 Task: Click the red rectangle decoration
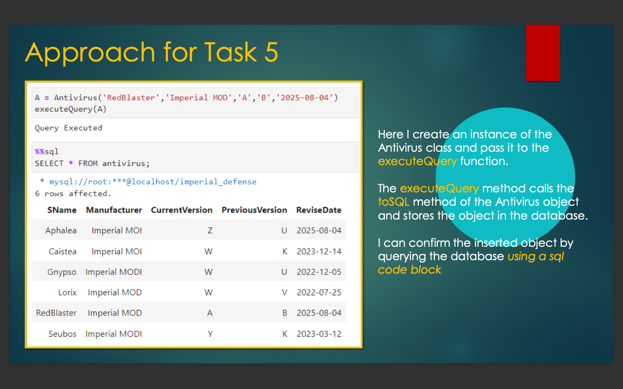[543, 53]
